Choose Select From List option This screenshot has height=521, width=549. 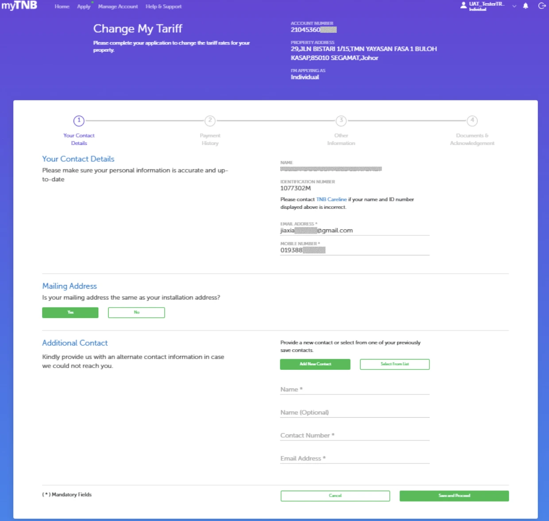[394, 364]
